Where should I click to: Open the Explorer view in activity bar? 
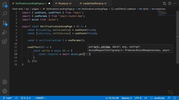coord(5,5)
